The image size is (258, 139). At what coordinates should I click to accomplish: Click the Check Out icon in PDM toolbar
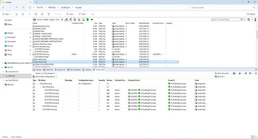pos(66,20)
